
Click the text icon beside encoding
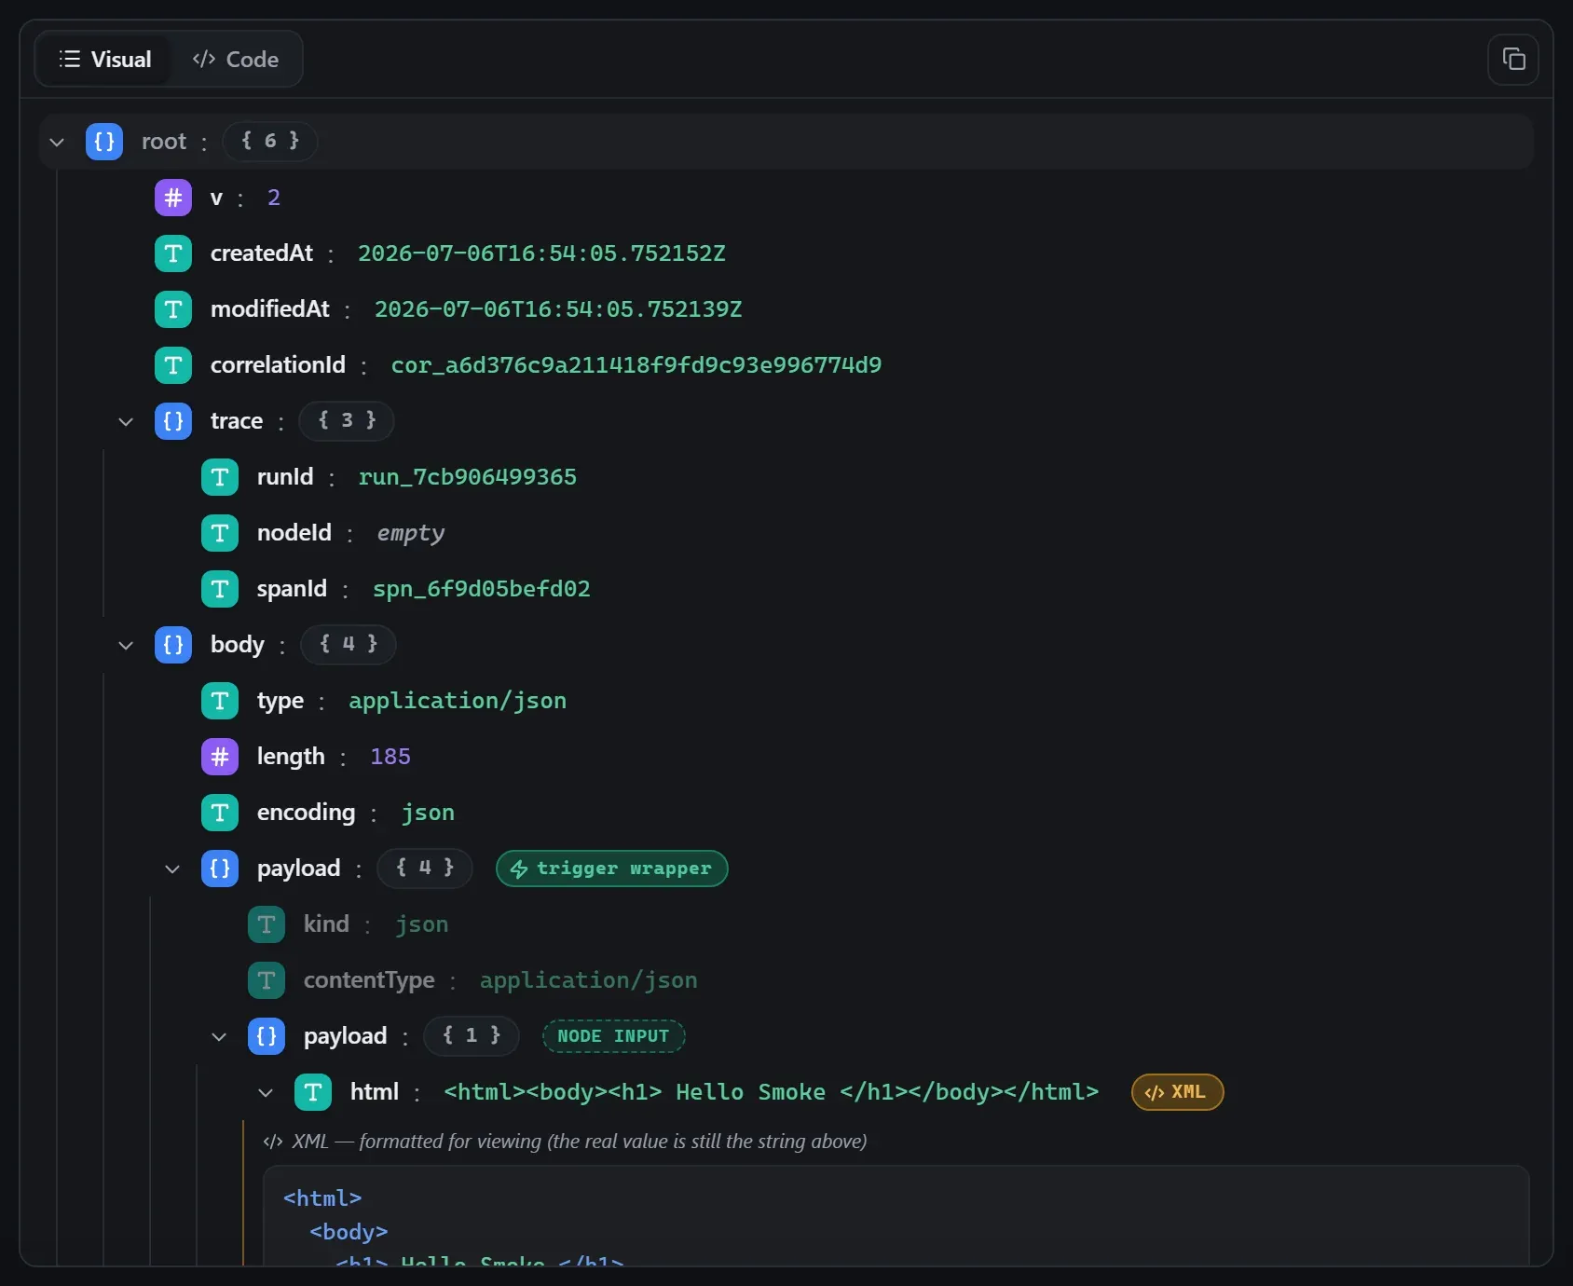point(220,813)
